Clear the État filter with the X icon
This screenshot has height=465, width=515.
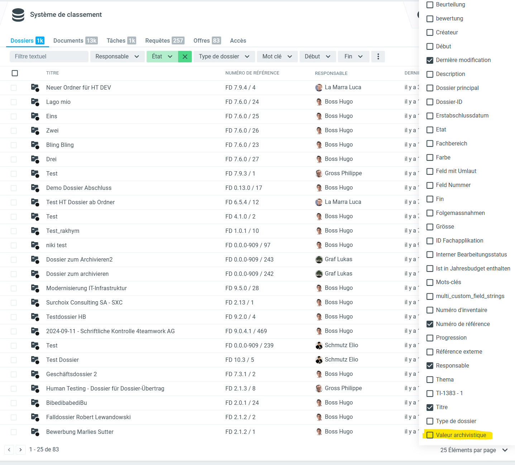coord(185,57)
